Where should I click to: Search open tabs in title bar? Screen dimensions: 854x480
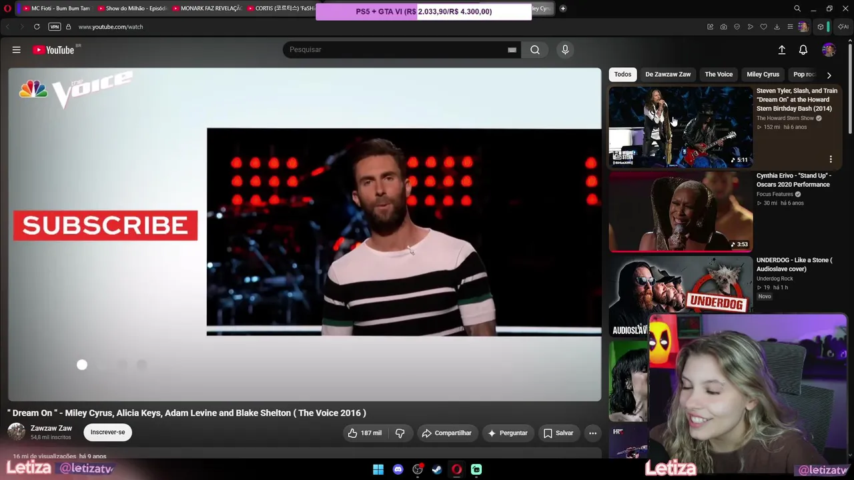point(797,9)
